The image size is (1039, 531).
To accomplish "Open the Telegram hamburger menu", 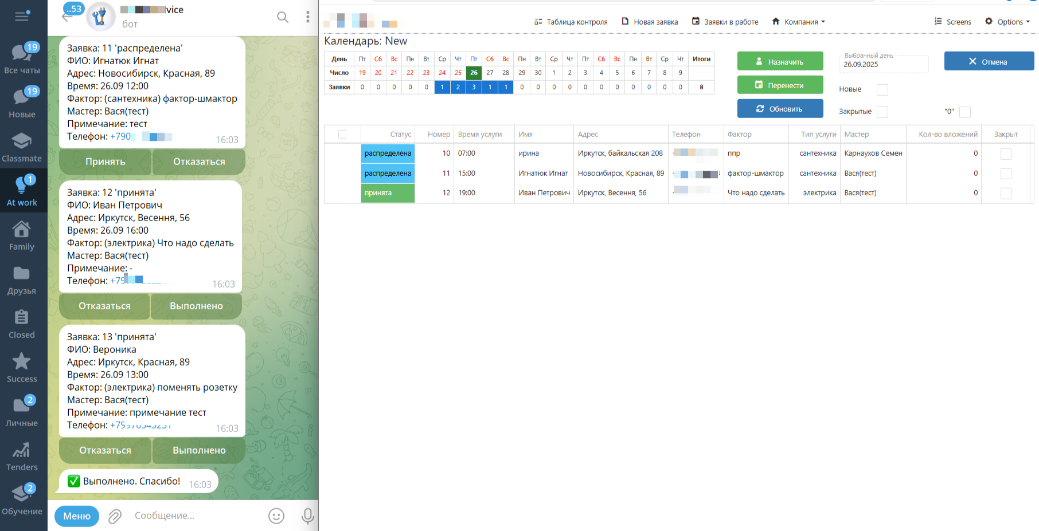I will click(x=22, y=16).
